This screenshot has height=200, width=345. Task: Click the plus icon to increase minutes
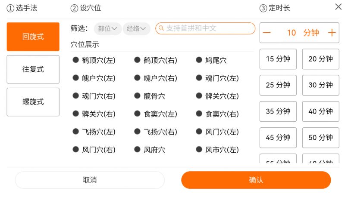coord(332,33)
